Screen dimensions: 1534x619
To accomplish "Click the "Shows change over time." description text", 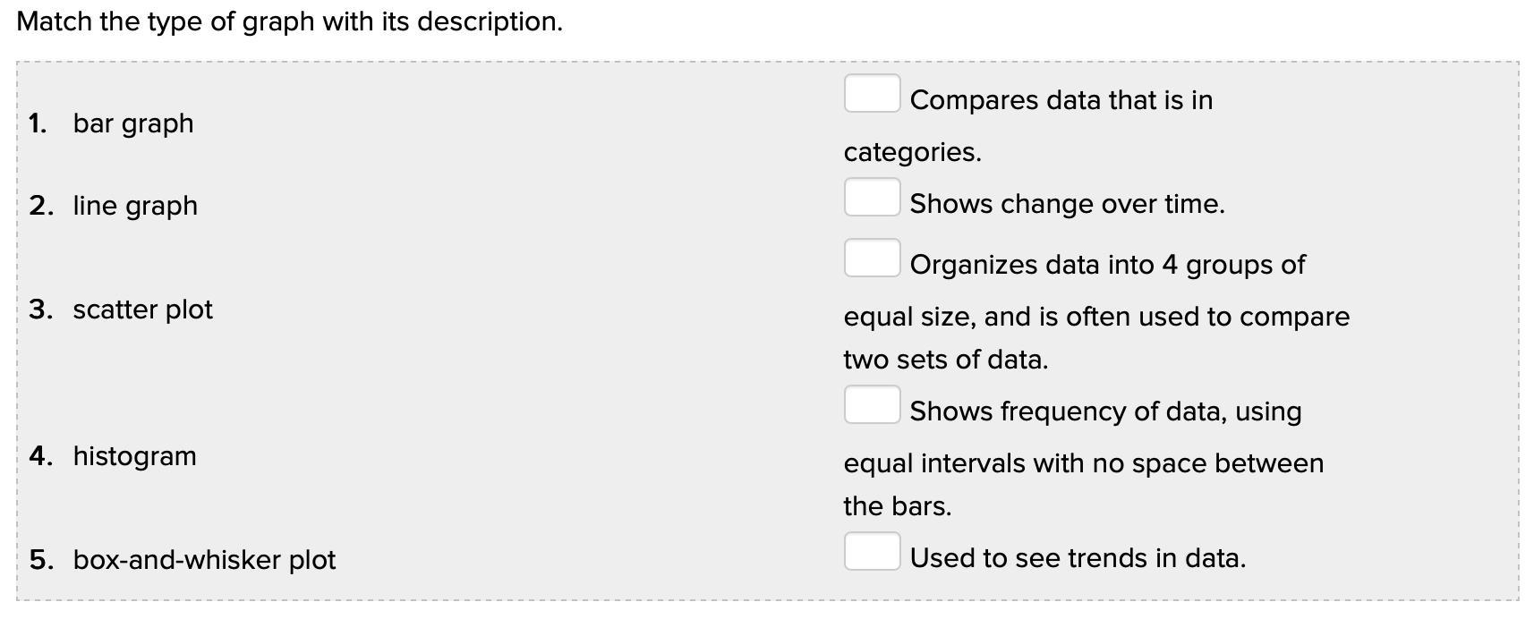I will click(1067, 204).
